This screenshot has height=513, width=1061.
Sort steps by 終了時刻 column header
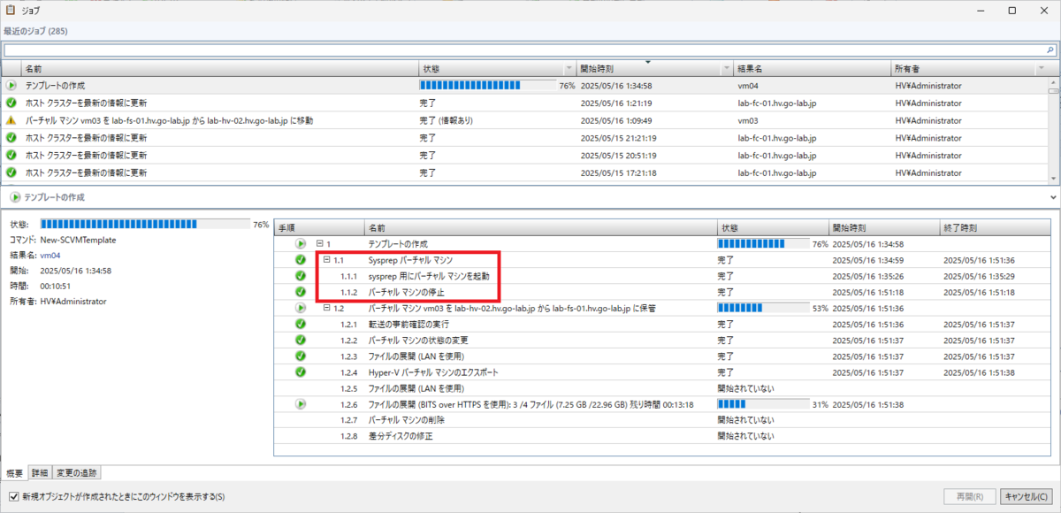(x=997, y=226)
